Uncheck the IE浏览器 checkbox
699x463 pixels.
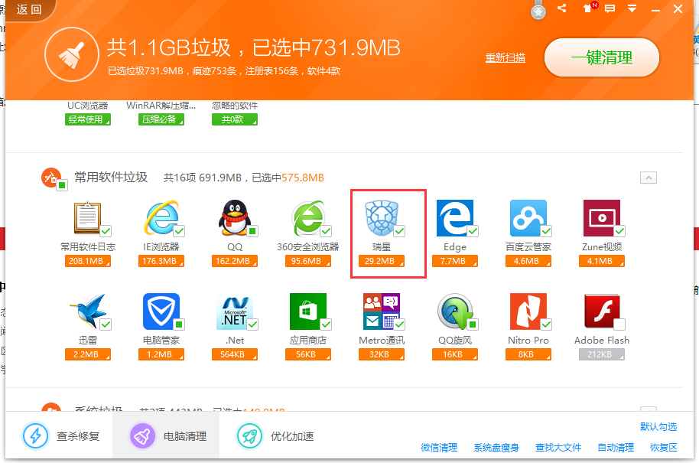[x=179, y=231]
